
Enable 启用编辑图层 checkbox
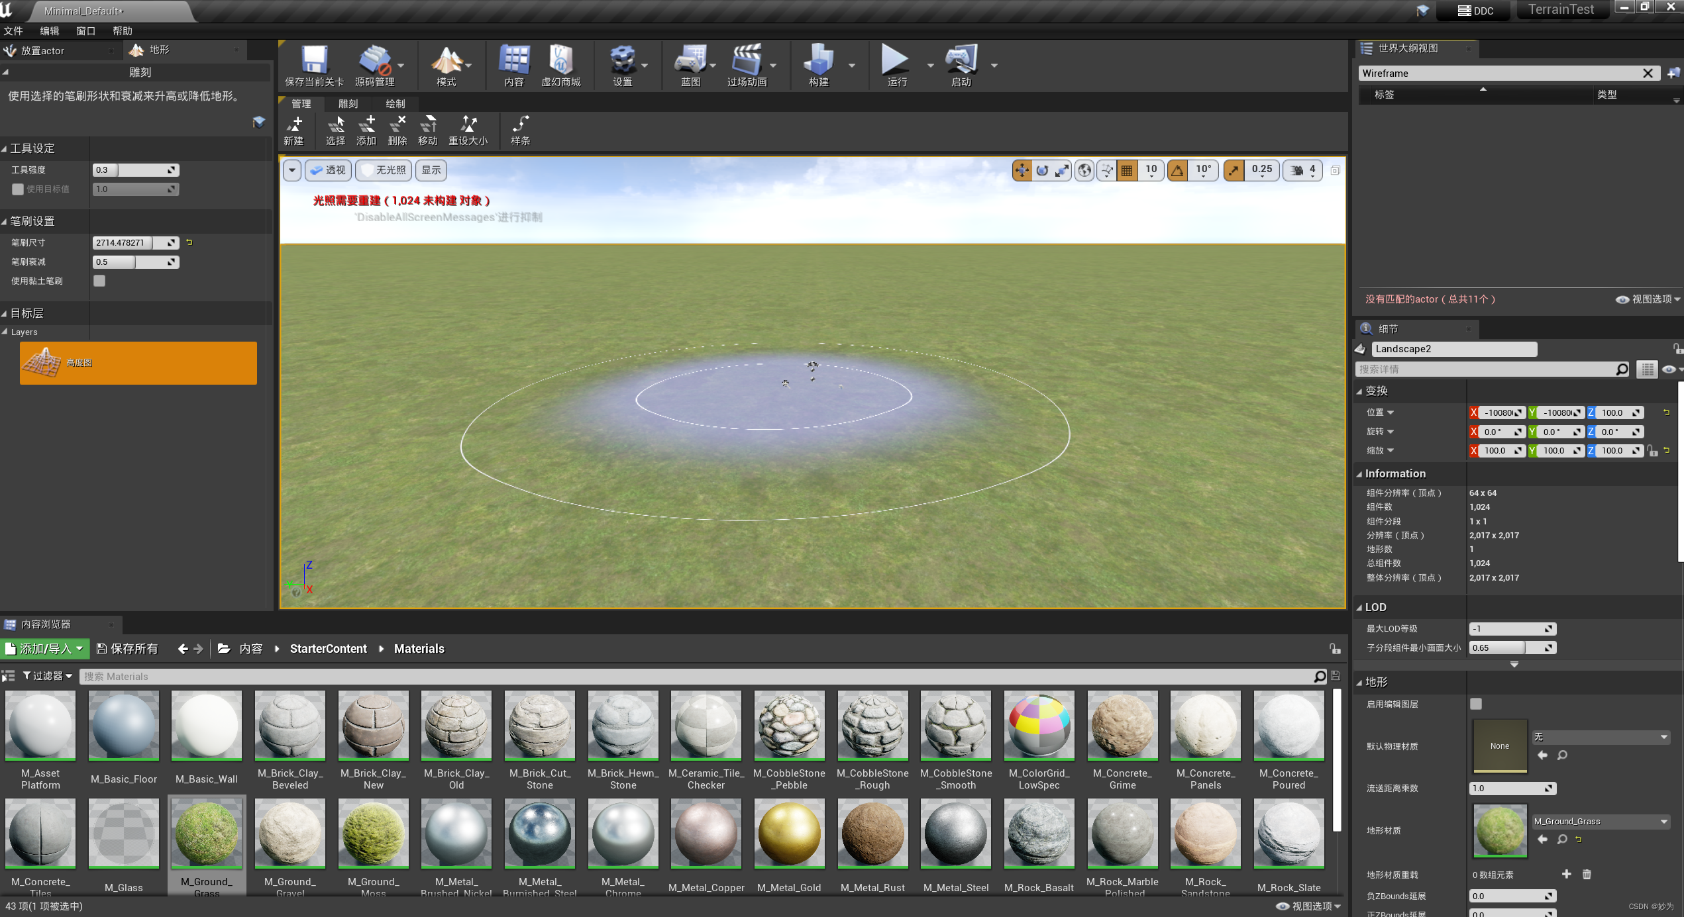(x=1476, y=704)
